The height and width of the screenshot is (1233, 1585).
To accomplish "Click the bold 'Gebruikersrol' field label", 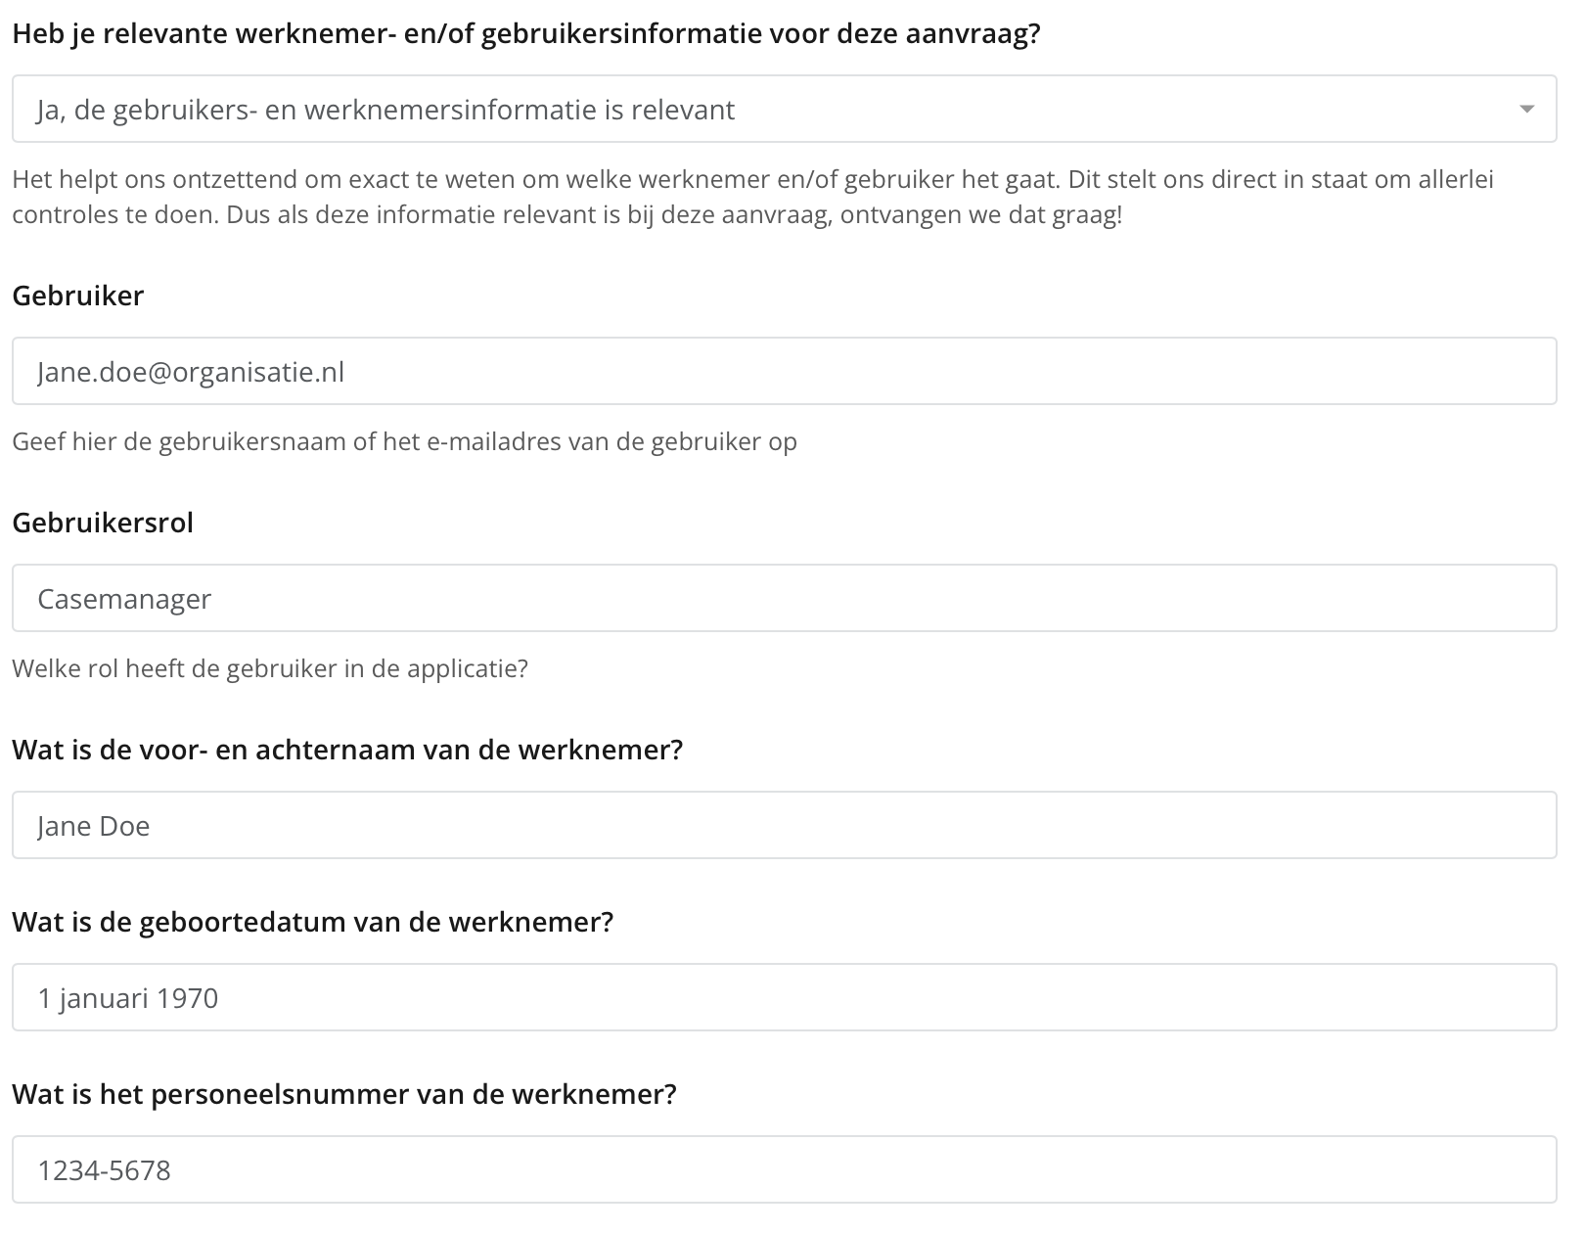I will pos(103,523).
